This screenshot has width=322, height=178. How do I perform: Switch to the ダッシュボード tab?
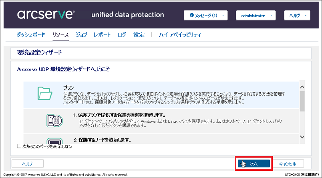click(31, 35)
